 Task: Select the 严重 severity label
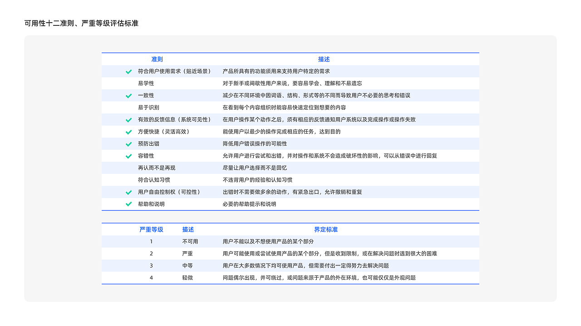click(187, 254)
